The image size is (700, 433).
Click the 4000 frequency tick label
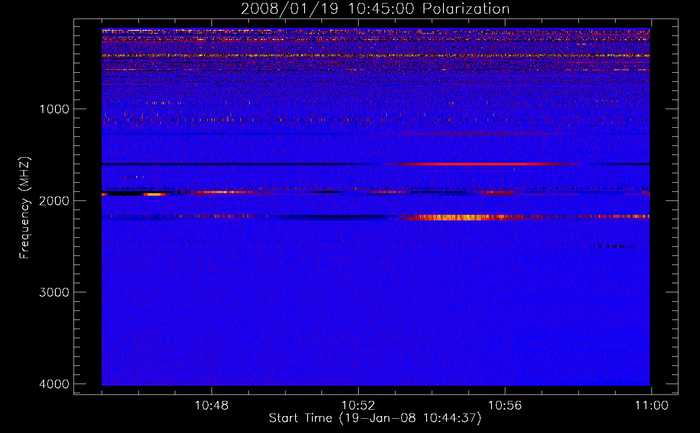click(x=54, y=384)
